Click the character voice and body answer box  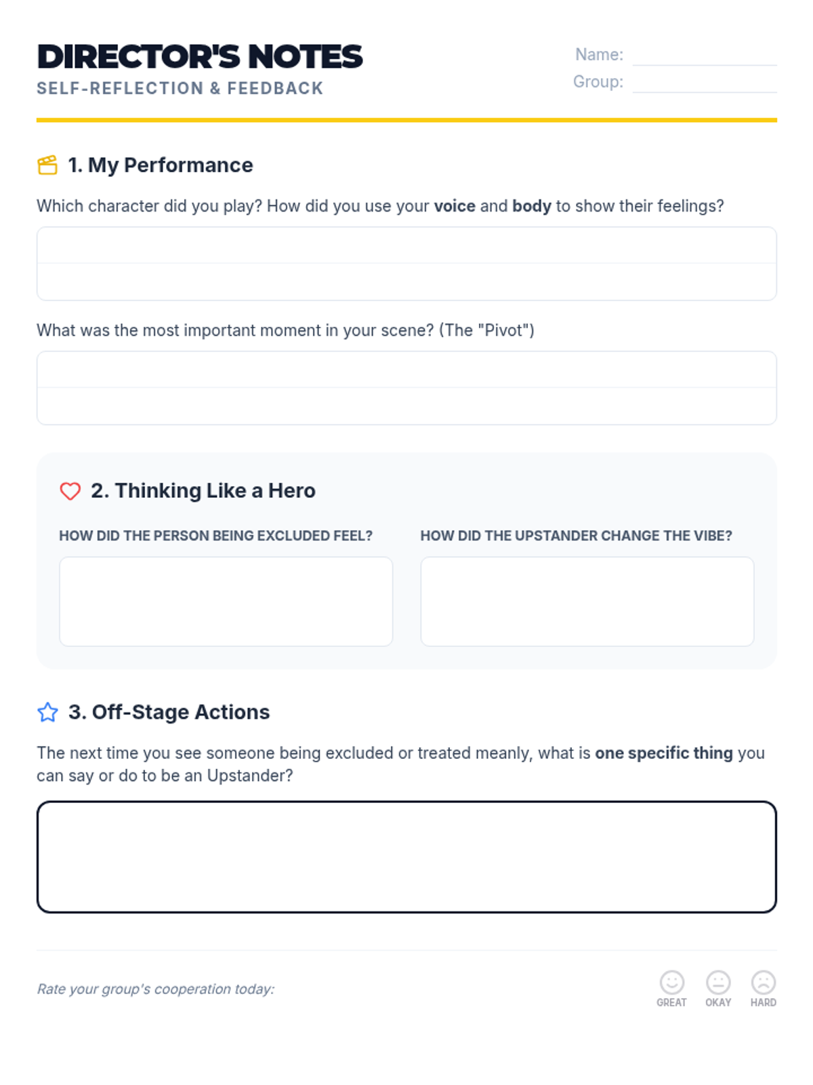click(x=406, y=264)
